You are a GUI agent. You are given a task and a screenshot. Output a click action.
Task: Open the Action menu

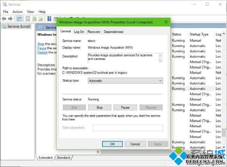pos(17,12)
